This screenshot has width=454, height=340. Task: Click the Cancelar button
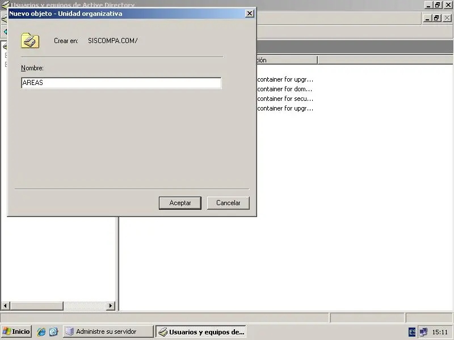[x=228, y=203]
